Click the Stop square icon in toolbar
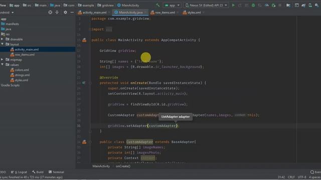This screenshot has height=180, width=321. (x=280, y=5)
